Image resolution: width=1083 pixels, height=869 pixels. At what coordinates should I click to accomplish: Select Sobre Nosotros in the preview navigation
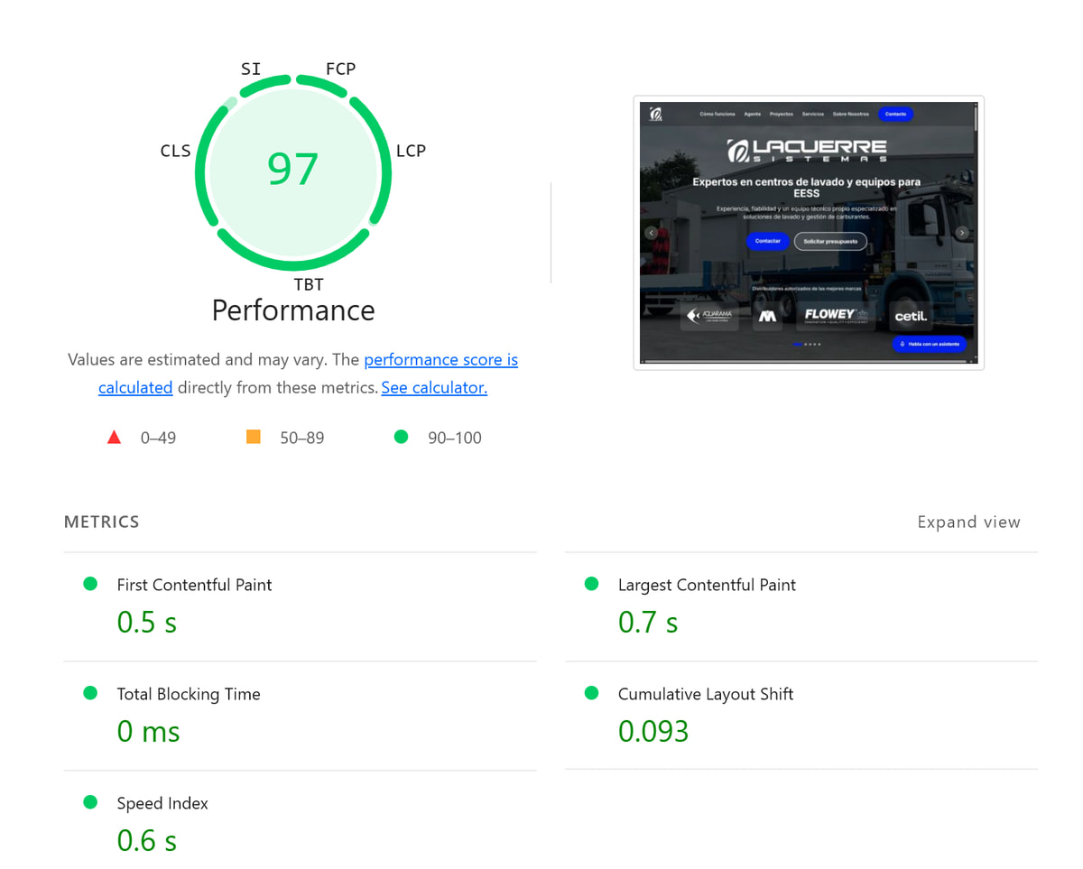850,114
